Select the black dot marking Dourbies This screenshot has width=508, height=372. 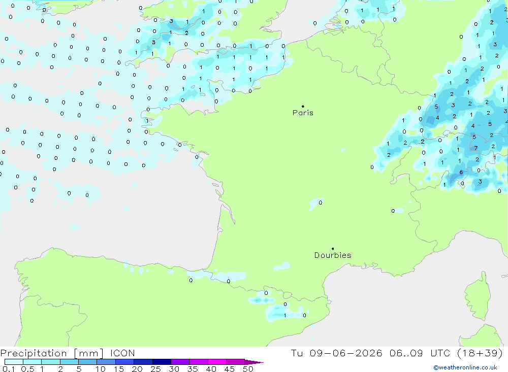tap(333, 249)
